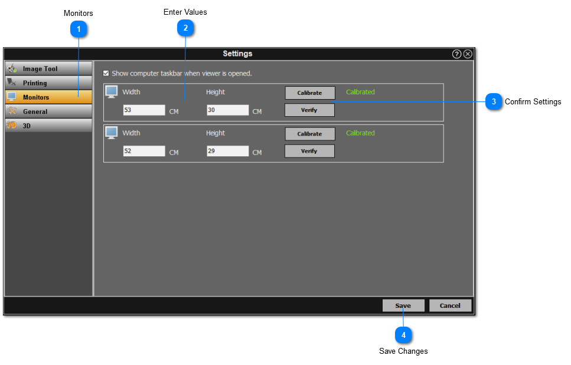The width and height of the screenshot is (571, 365).
Task: Disable showing computer taskbar when viewer opens
Action: [x=106, y=73]
